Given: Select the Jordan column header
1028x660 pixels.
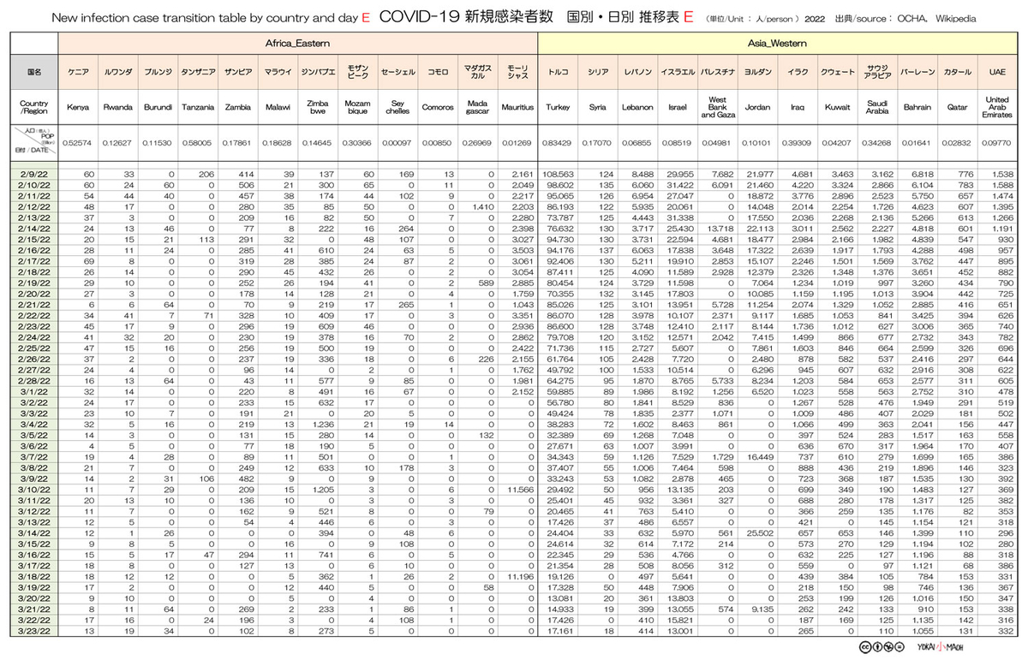Looking at the screenshot, I should (757, 109).
